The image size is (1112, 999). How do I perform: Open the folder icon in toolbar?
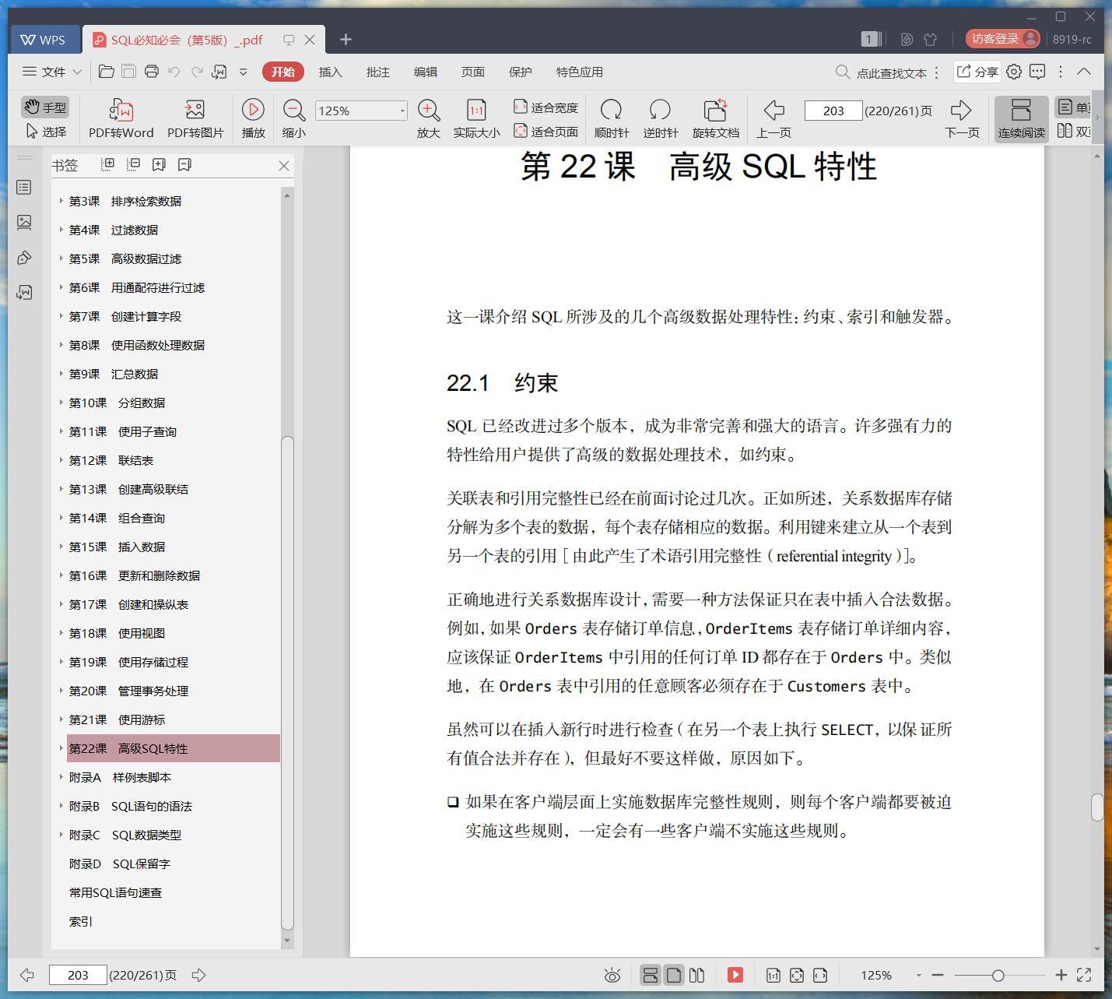(107, 72)
